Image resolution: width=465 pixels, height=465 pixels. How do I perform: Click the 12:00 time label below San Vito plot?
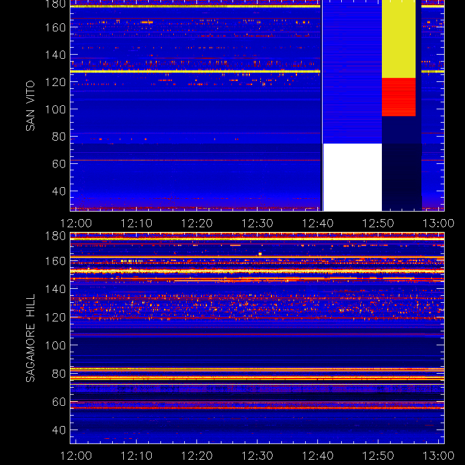coord(76,223)
